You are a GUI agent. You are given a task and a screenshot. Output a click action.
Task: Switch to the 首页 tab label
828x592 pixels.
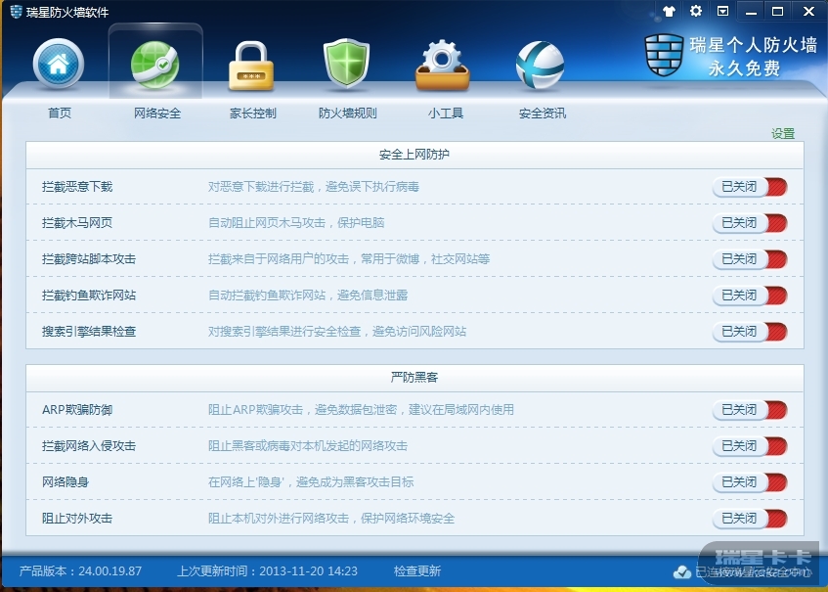(x=59, y=113)
